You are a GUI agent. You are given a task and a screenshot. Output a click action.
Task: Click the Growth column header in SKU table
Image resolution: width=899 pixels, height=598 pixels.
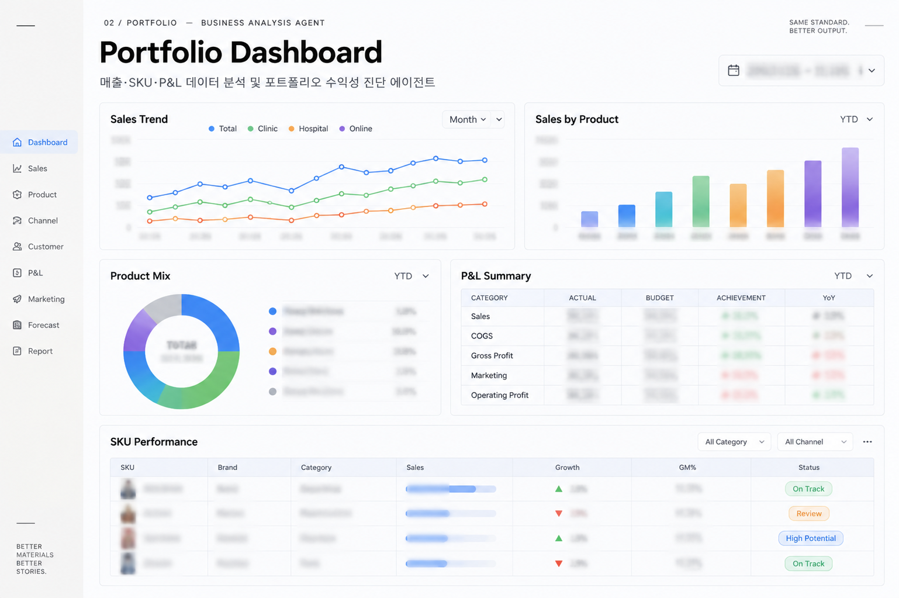pyautogui.click(x=567, y=468)
